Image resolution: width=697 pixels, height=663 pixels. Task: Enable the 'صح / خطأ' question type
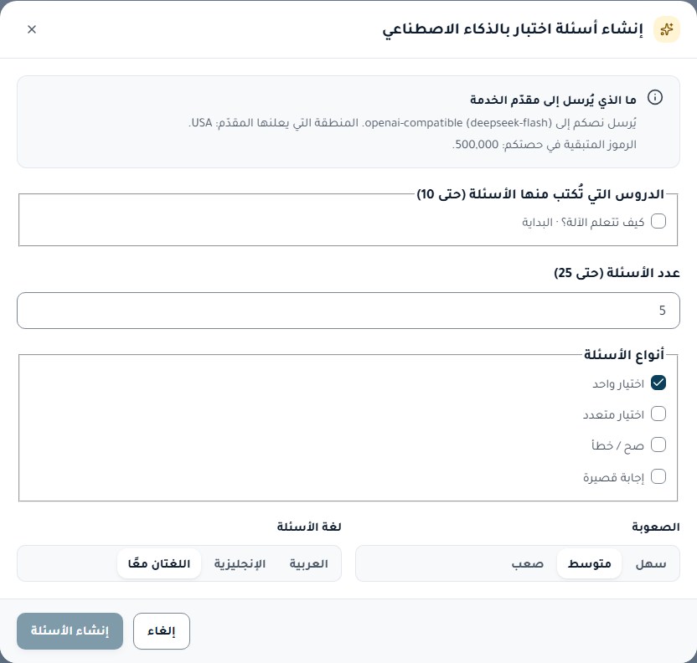point(658,445)
